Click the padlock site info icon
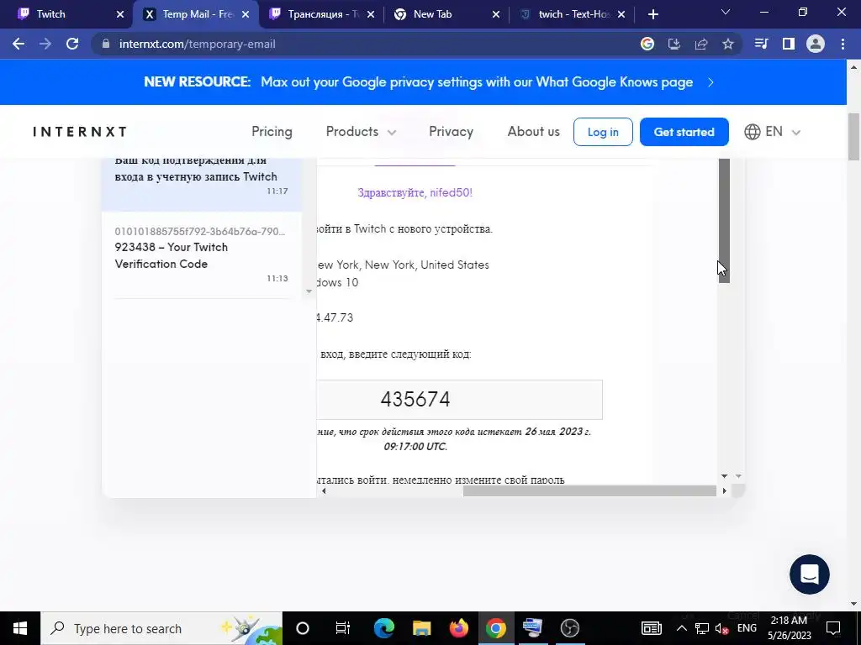 click(x=106, y=44)
